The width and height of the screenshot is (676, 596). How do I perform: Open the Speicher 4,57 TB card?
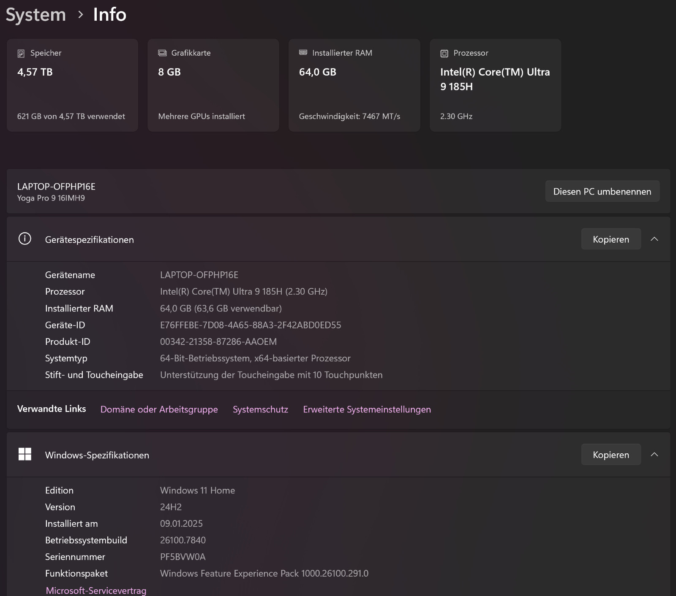[72, 85]
